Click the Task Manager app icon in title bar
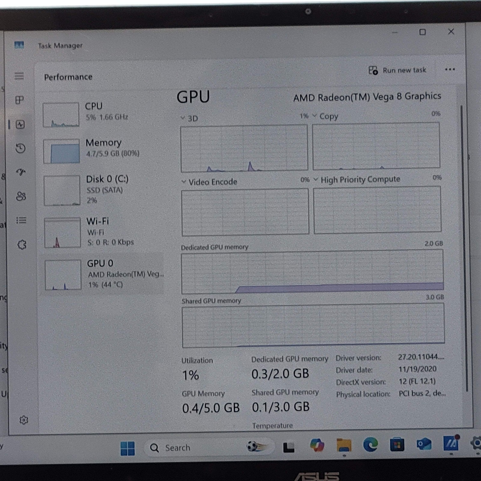Screen dimensions: 481x481 click(x=19, y=45)
